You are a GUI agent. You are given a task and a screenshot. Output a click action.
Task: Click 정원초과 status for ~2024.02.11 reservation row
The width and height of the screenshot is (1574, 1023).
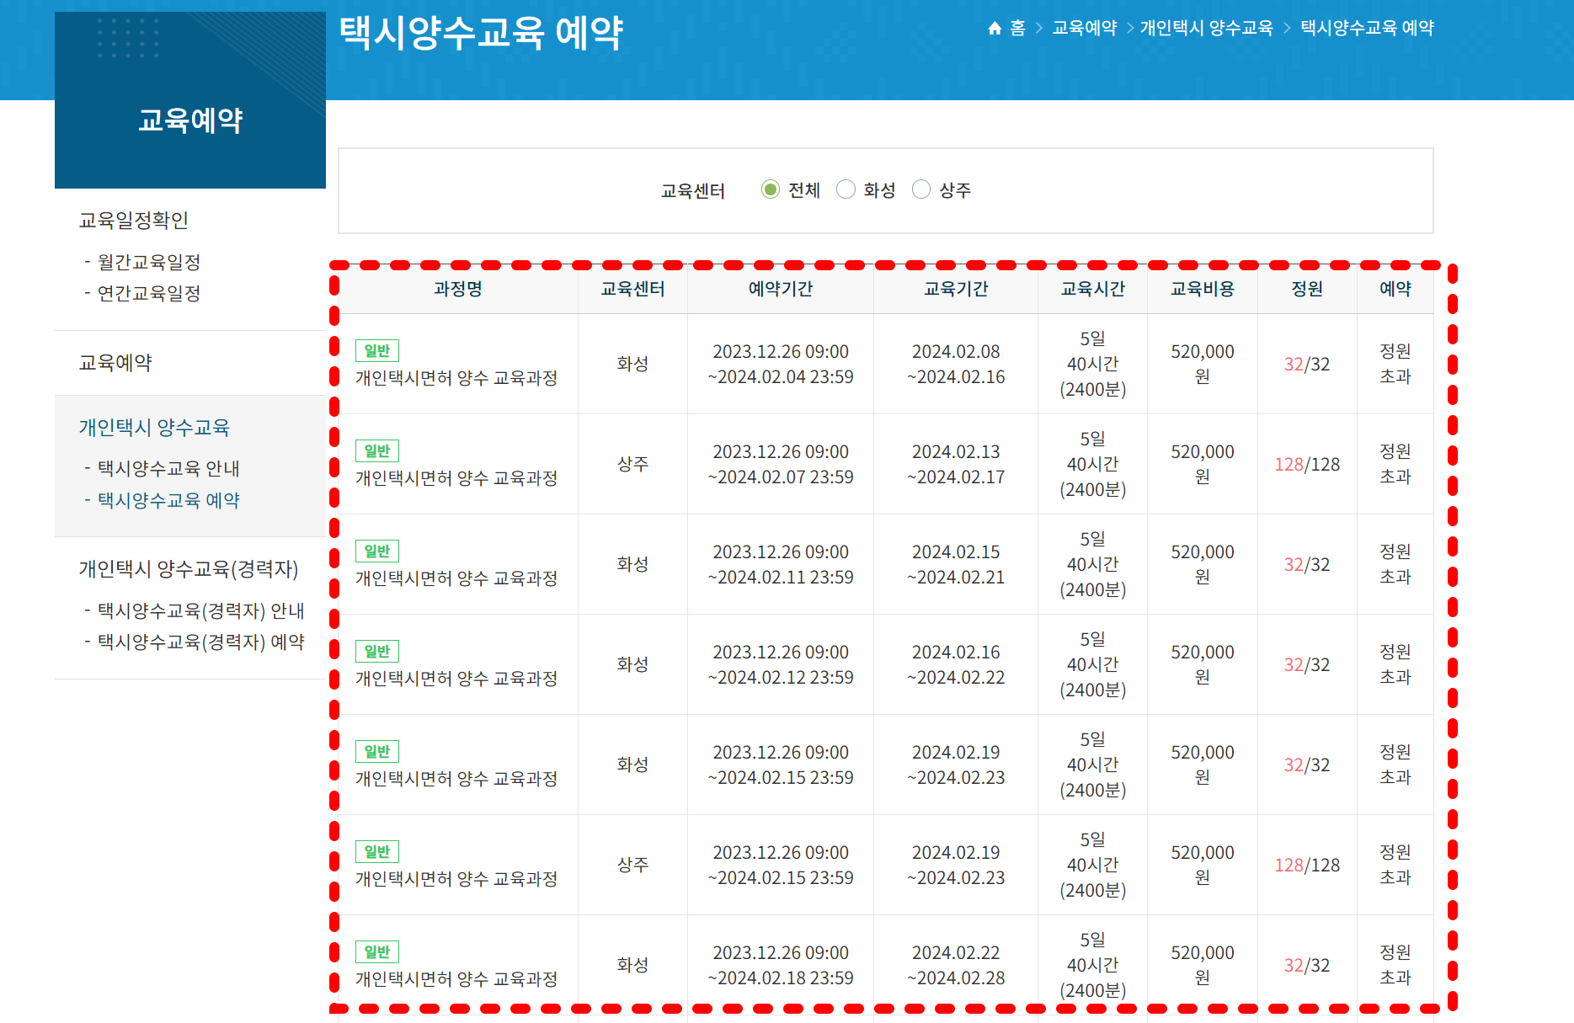coord(1395,564)
